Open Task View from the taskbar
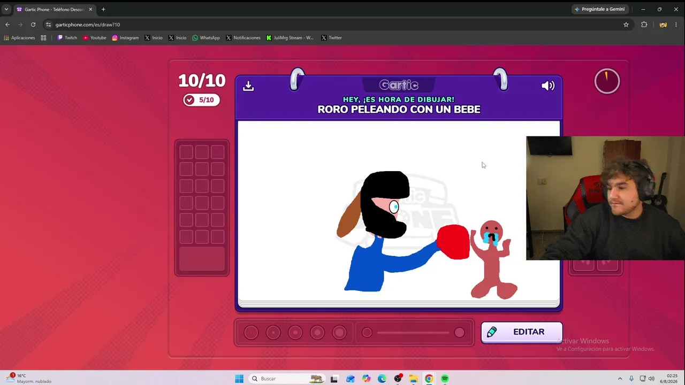This screenshot has height=385, width=685. coord(334,379)
